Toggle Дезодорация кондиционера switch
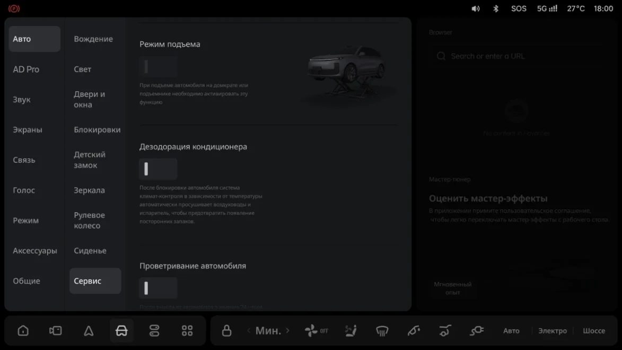Screen dimensions: 622x350 (x=158, y=169)
